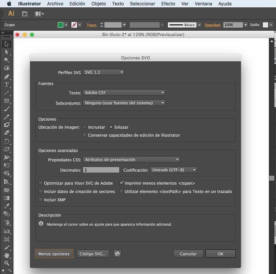The width and height of the screenshot is (276, 274).
Task: Select the Zoom tool
Action: pos(7,263)
